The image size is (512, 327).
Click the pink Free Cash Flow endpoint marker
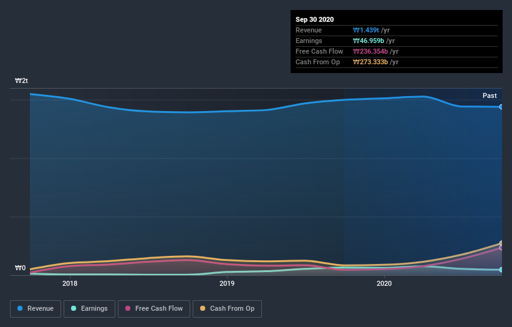pyautogui.click(x=501, y=248)
